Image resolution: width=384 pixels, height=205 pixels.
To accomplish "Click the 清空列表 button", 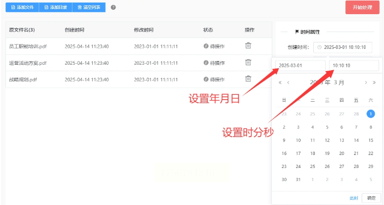I will (89, 7).
